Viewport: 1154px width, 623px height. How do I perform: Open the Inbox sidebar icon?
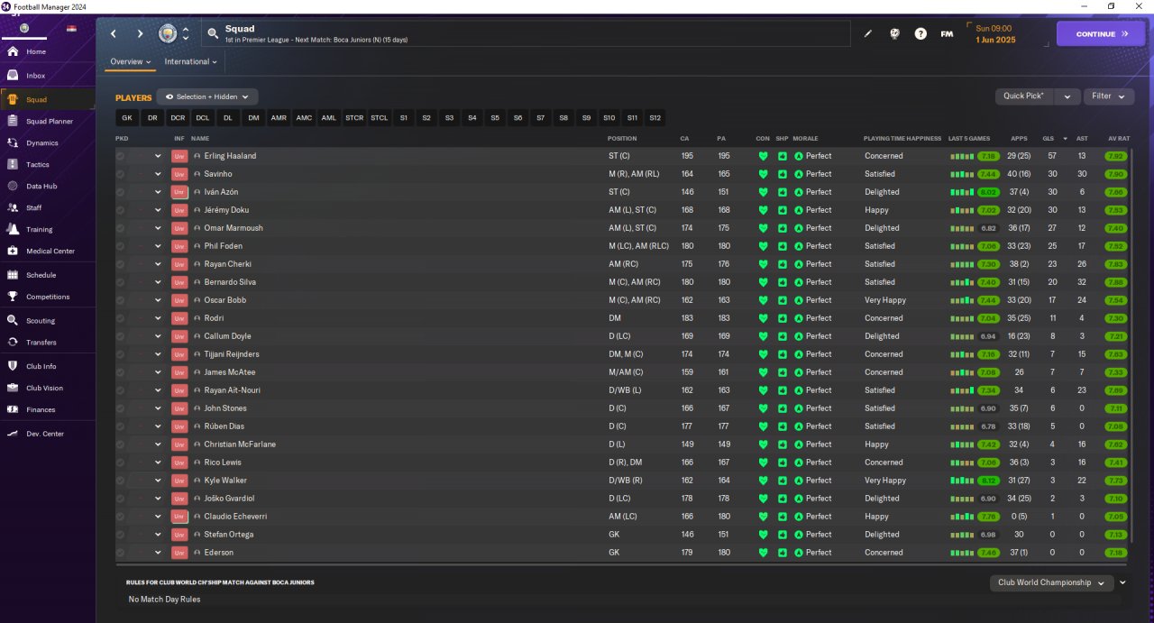[13, 76]
